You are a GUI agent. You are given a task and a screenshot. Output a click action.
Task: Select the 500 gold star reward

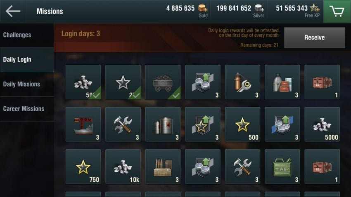point(242,124)
